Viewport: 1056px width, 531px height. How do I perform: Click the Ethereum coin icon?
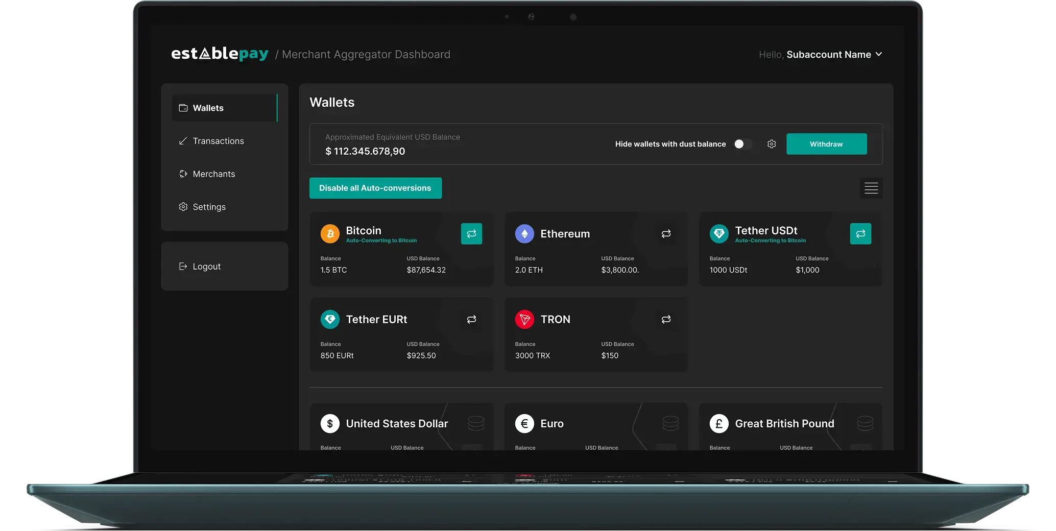[x=524, y=234]
